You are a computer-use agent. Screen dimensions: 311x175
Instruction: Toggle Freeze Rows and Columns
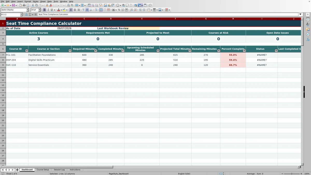[139, 5]
